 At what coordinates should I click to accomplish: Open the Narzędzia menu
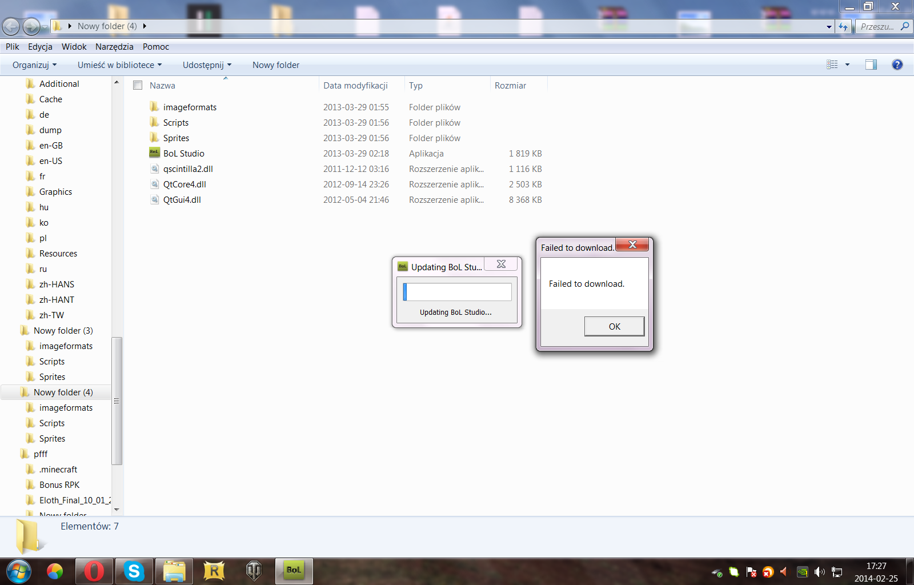point(114,47)
